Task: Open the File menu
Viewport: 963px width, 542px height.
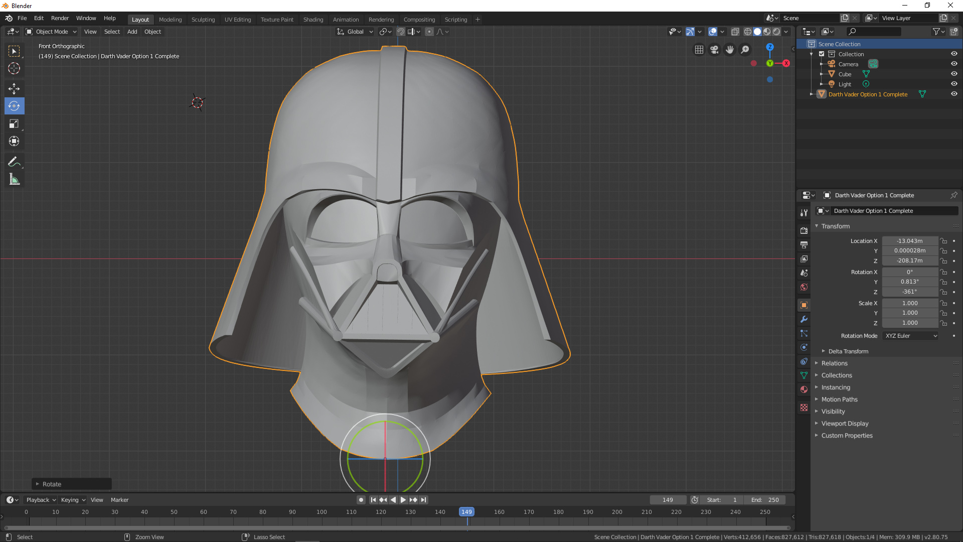Action: 22,18
